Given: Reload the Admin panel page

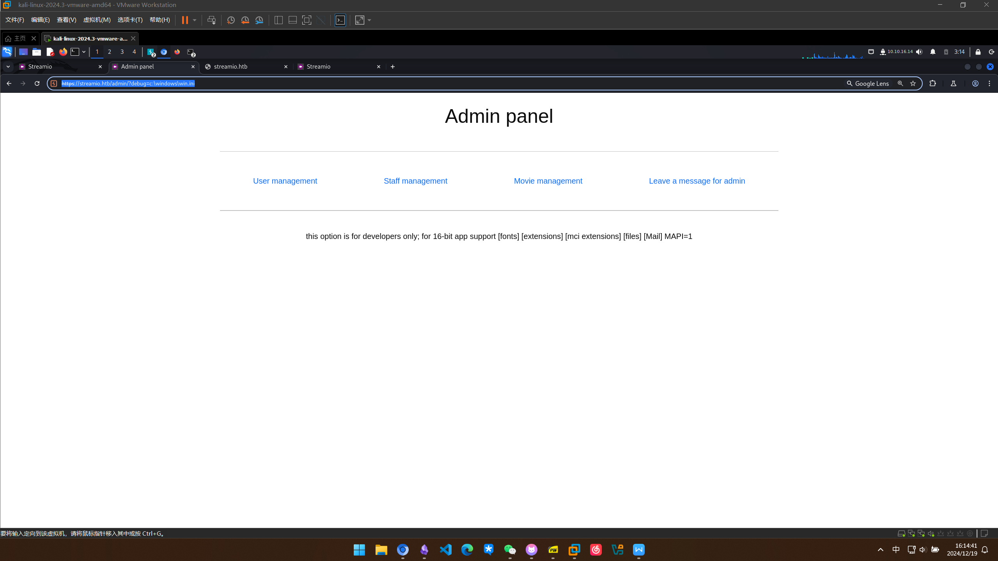Looking at the screenshot, I should coord(37,83).
